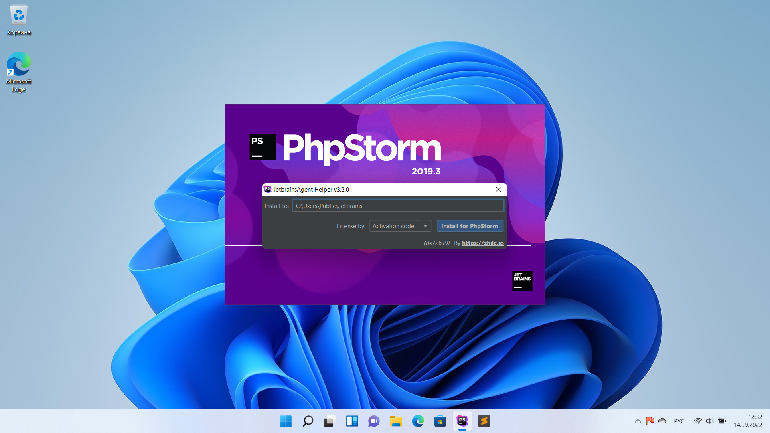Click the Install for PhpStorm button
770x433 pixels.
[470, 226]
